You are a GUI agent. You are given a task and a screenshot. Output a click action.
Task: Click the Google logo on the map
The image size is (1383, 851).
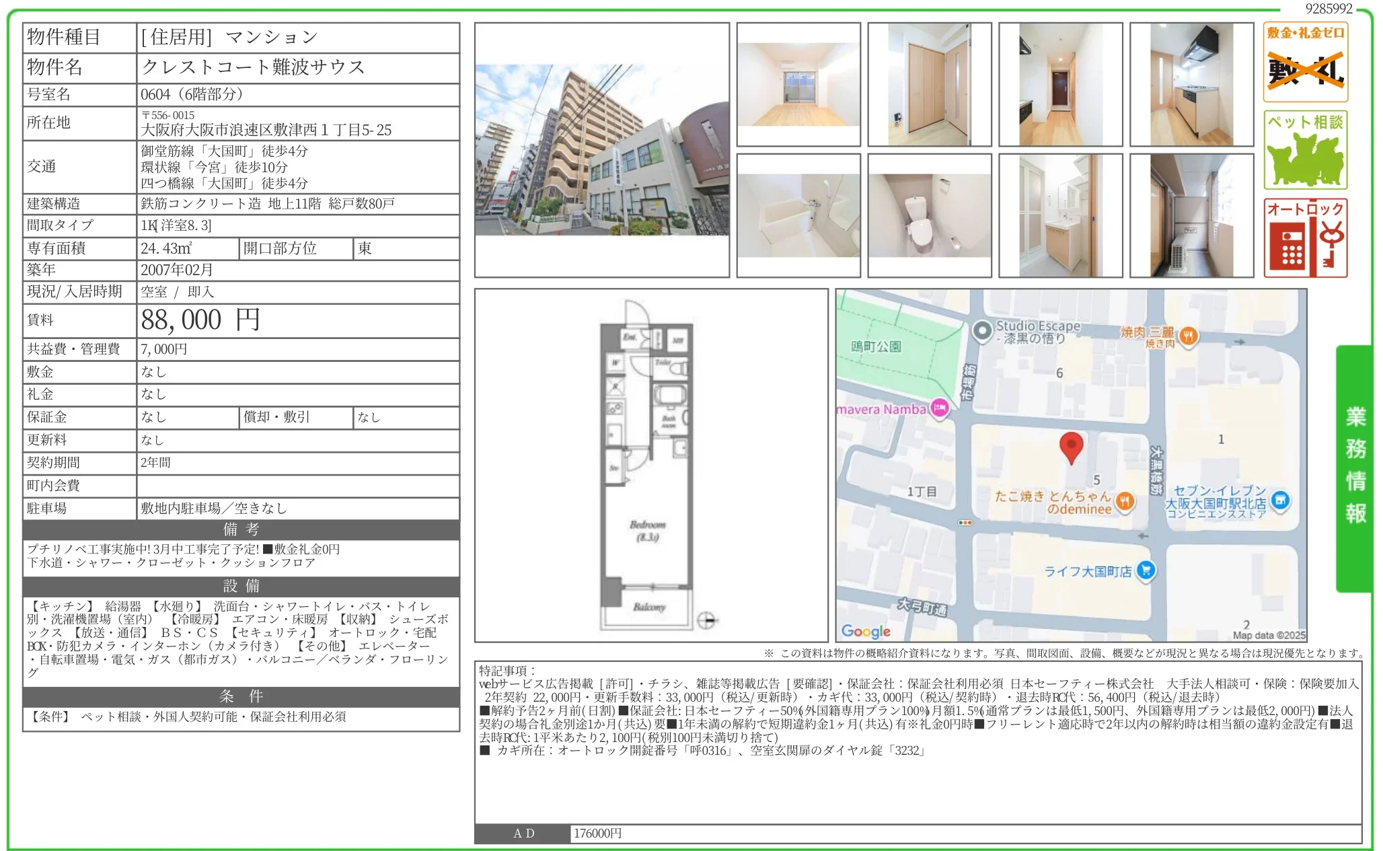click(x=866, y=631)
